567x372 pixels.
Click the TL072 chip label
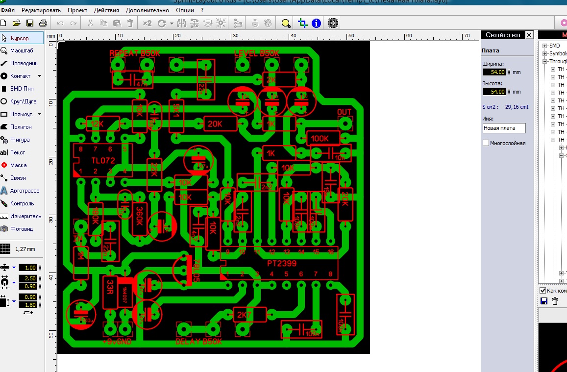point(103,160)
